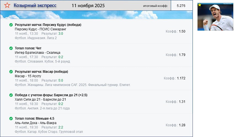Open the Интер Братислава - Скалица match

click(37, 53)
